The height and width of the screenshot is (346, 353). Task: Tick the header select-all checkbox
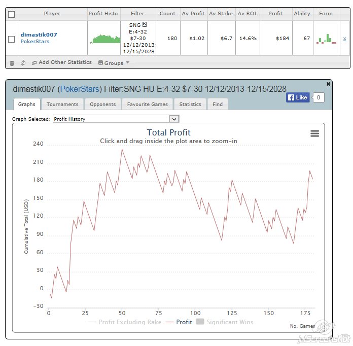11,14
